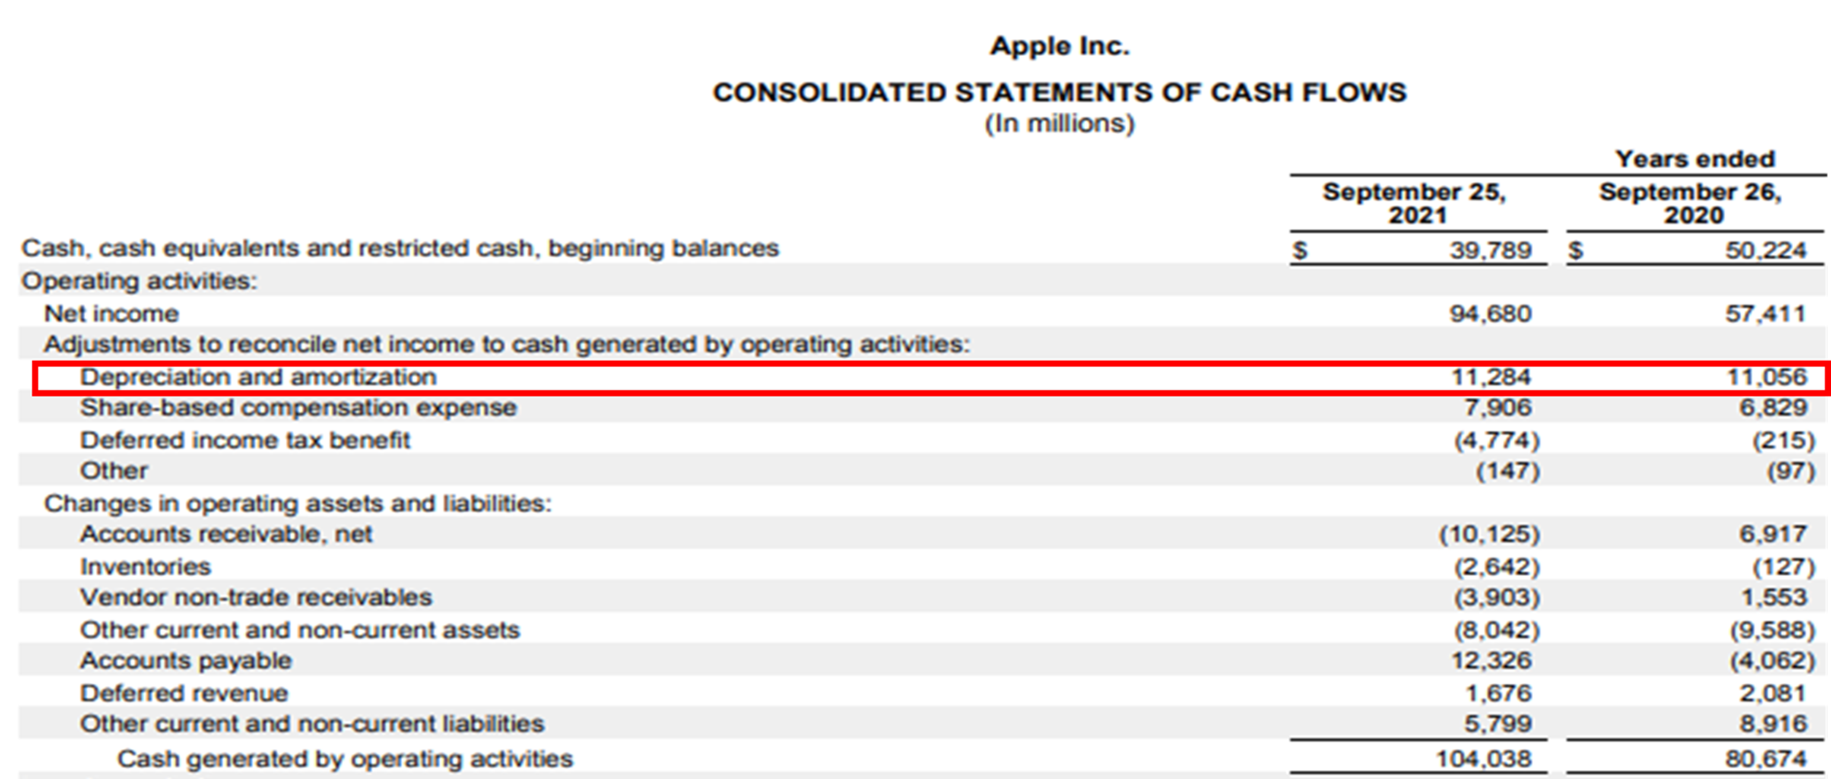Select Share-based compensation expense label

click(x=298, y=408)
